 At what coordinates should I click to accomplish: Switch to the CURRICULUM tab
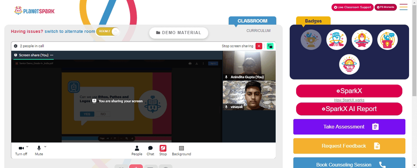pos(258,30)
